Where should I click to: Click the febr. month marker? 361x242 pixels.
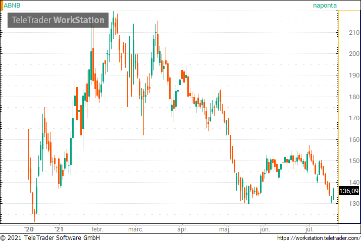pyautogui.click(x=97, y=229)
